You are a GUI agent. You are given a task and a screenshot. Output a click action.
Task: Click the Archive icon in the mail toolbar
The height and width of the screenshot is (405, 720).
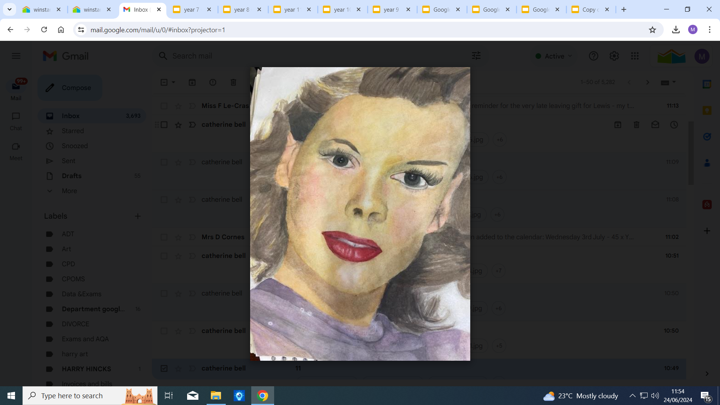[x=192, y=82]
